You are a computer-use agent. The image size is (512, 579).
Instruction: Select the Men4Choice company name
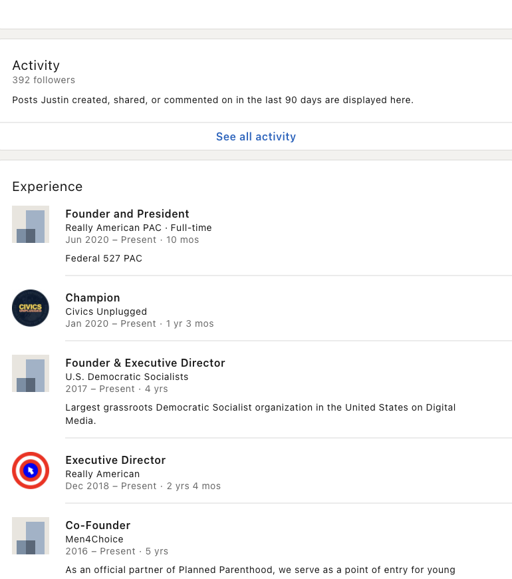tap(94, 539)
